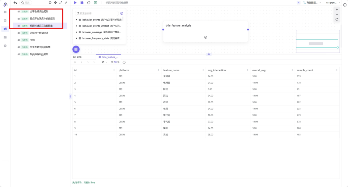This screenshot has height=187, width=348.
Task: Click the small plus button near 商业数据
Action: 299,3
